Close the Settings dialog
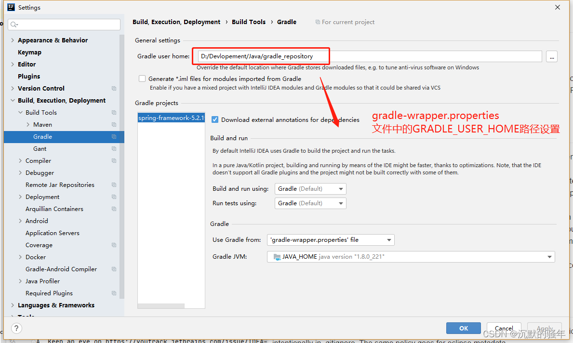The height and width of the screenshot is (343, 573). pyautogui.click(x=557, y=7)
